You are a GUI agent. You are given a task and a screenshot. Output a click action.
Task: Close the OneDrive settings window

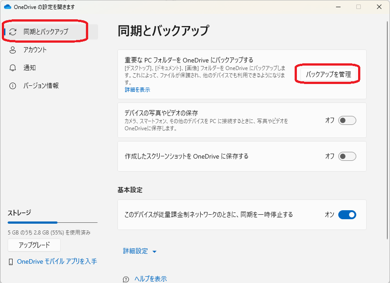pos(379,7)
